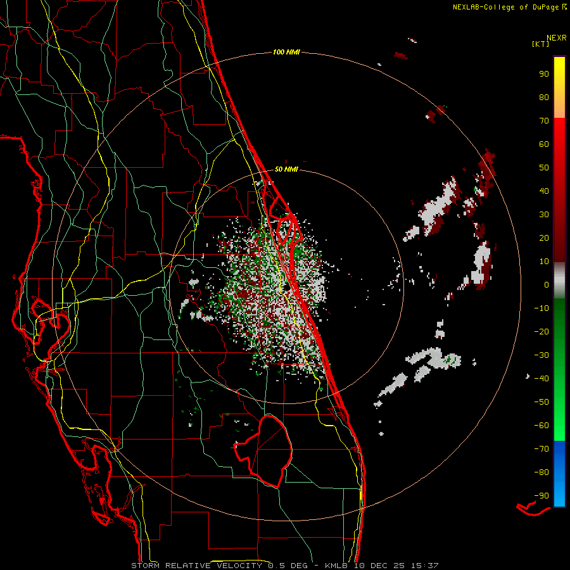The height and width of the screenshot is (570, 570).
Task: Click the yellow top segment of the color bar
Action: 559,87
